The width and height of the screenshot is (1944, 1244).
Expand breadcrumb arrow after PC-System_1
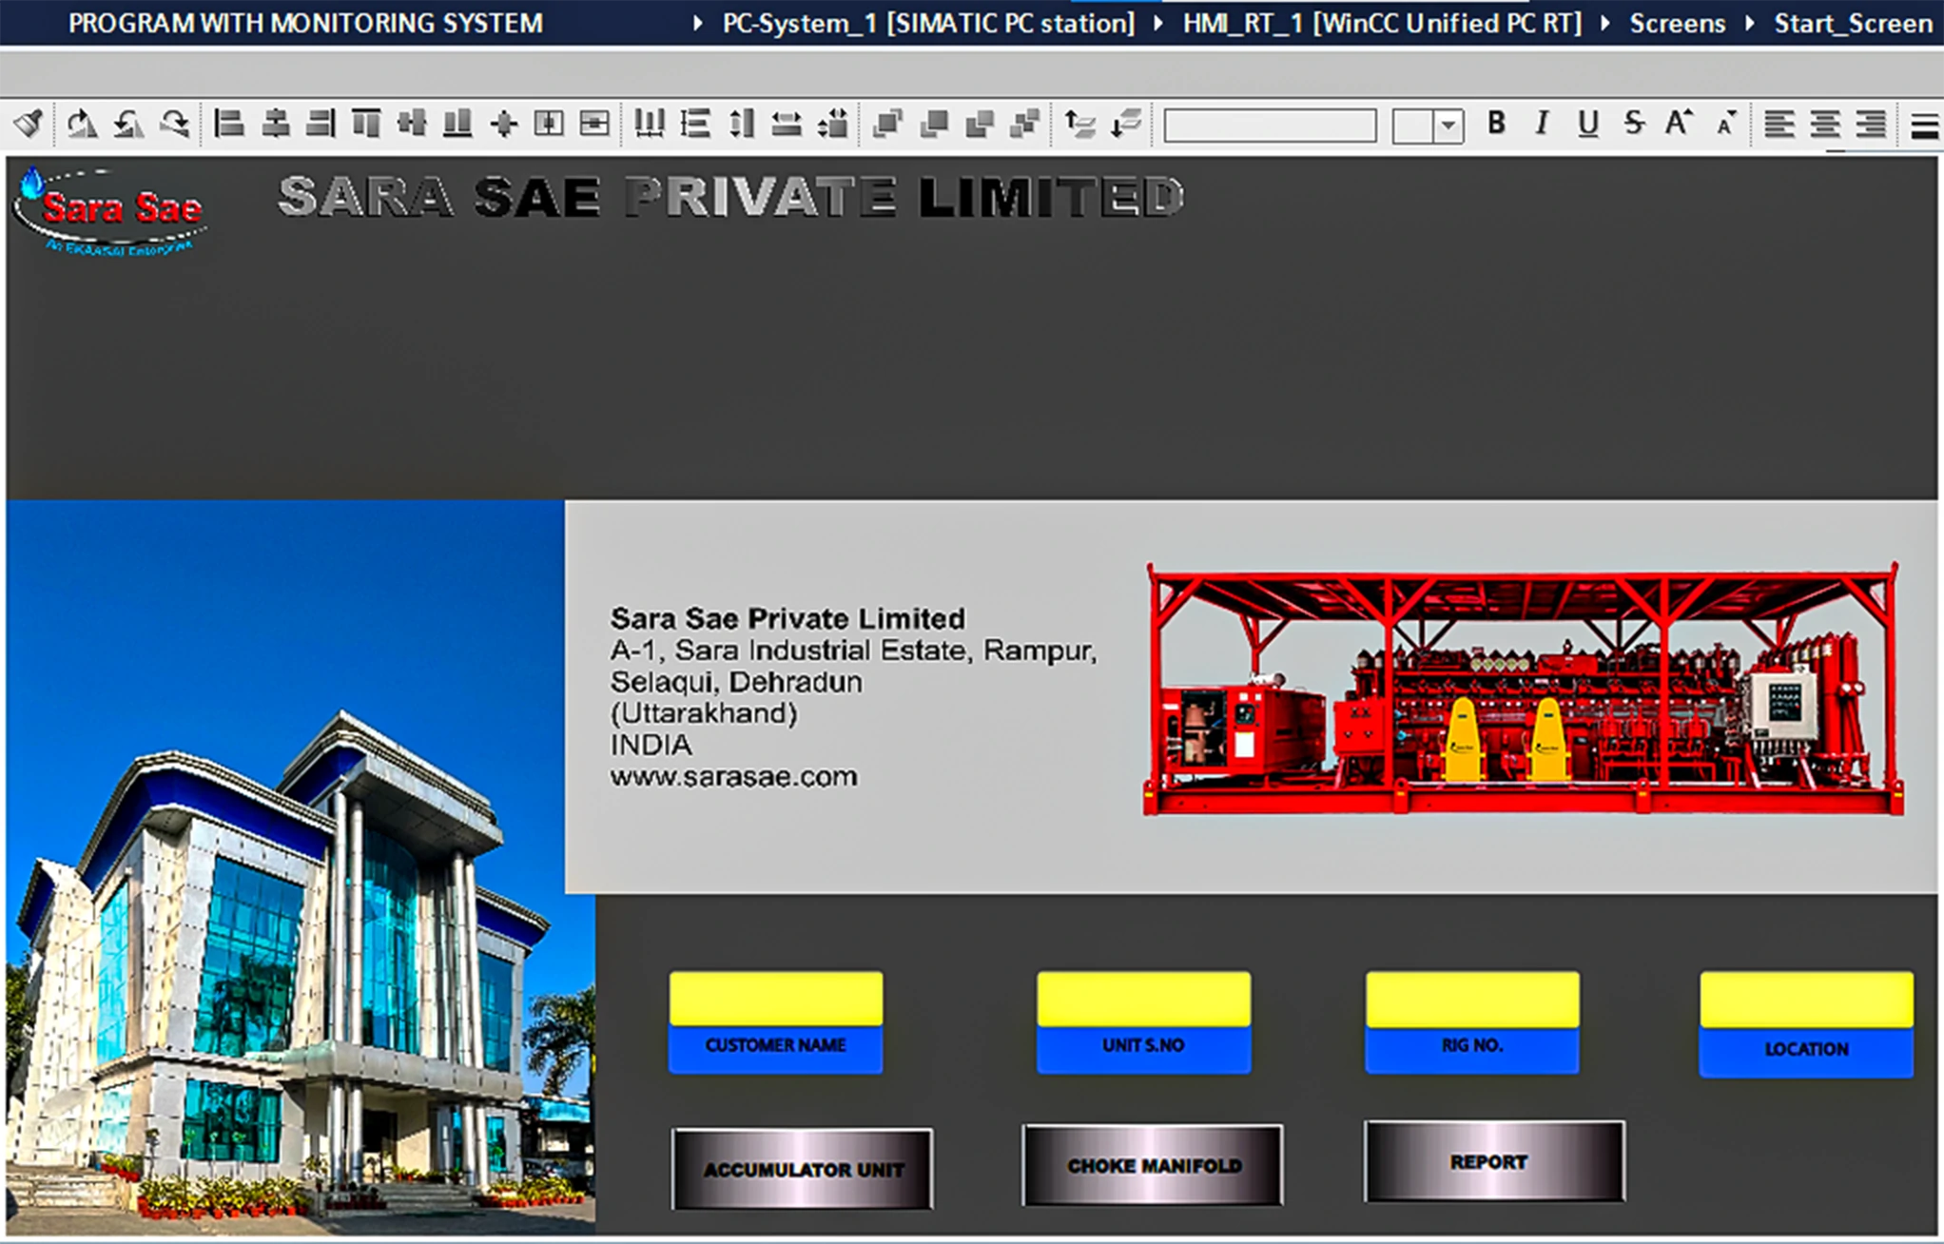click(1158, 23)
